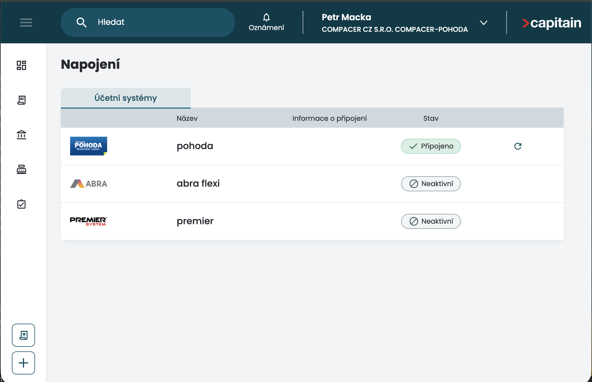Switch to Účetní systémy tab
Image resolution: width=592 pixels, height=382 pixels.
pos(125,98)
